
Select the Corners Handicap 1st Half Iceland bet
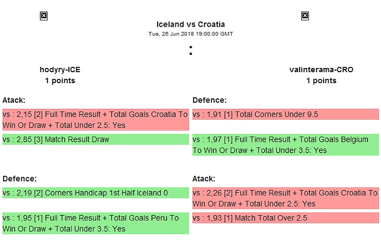pos(96,193)
